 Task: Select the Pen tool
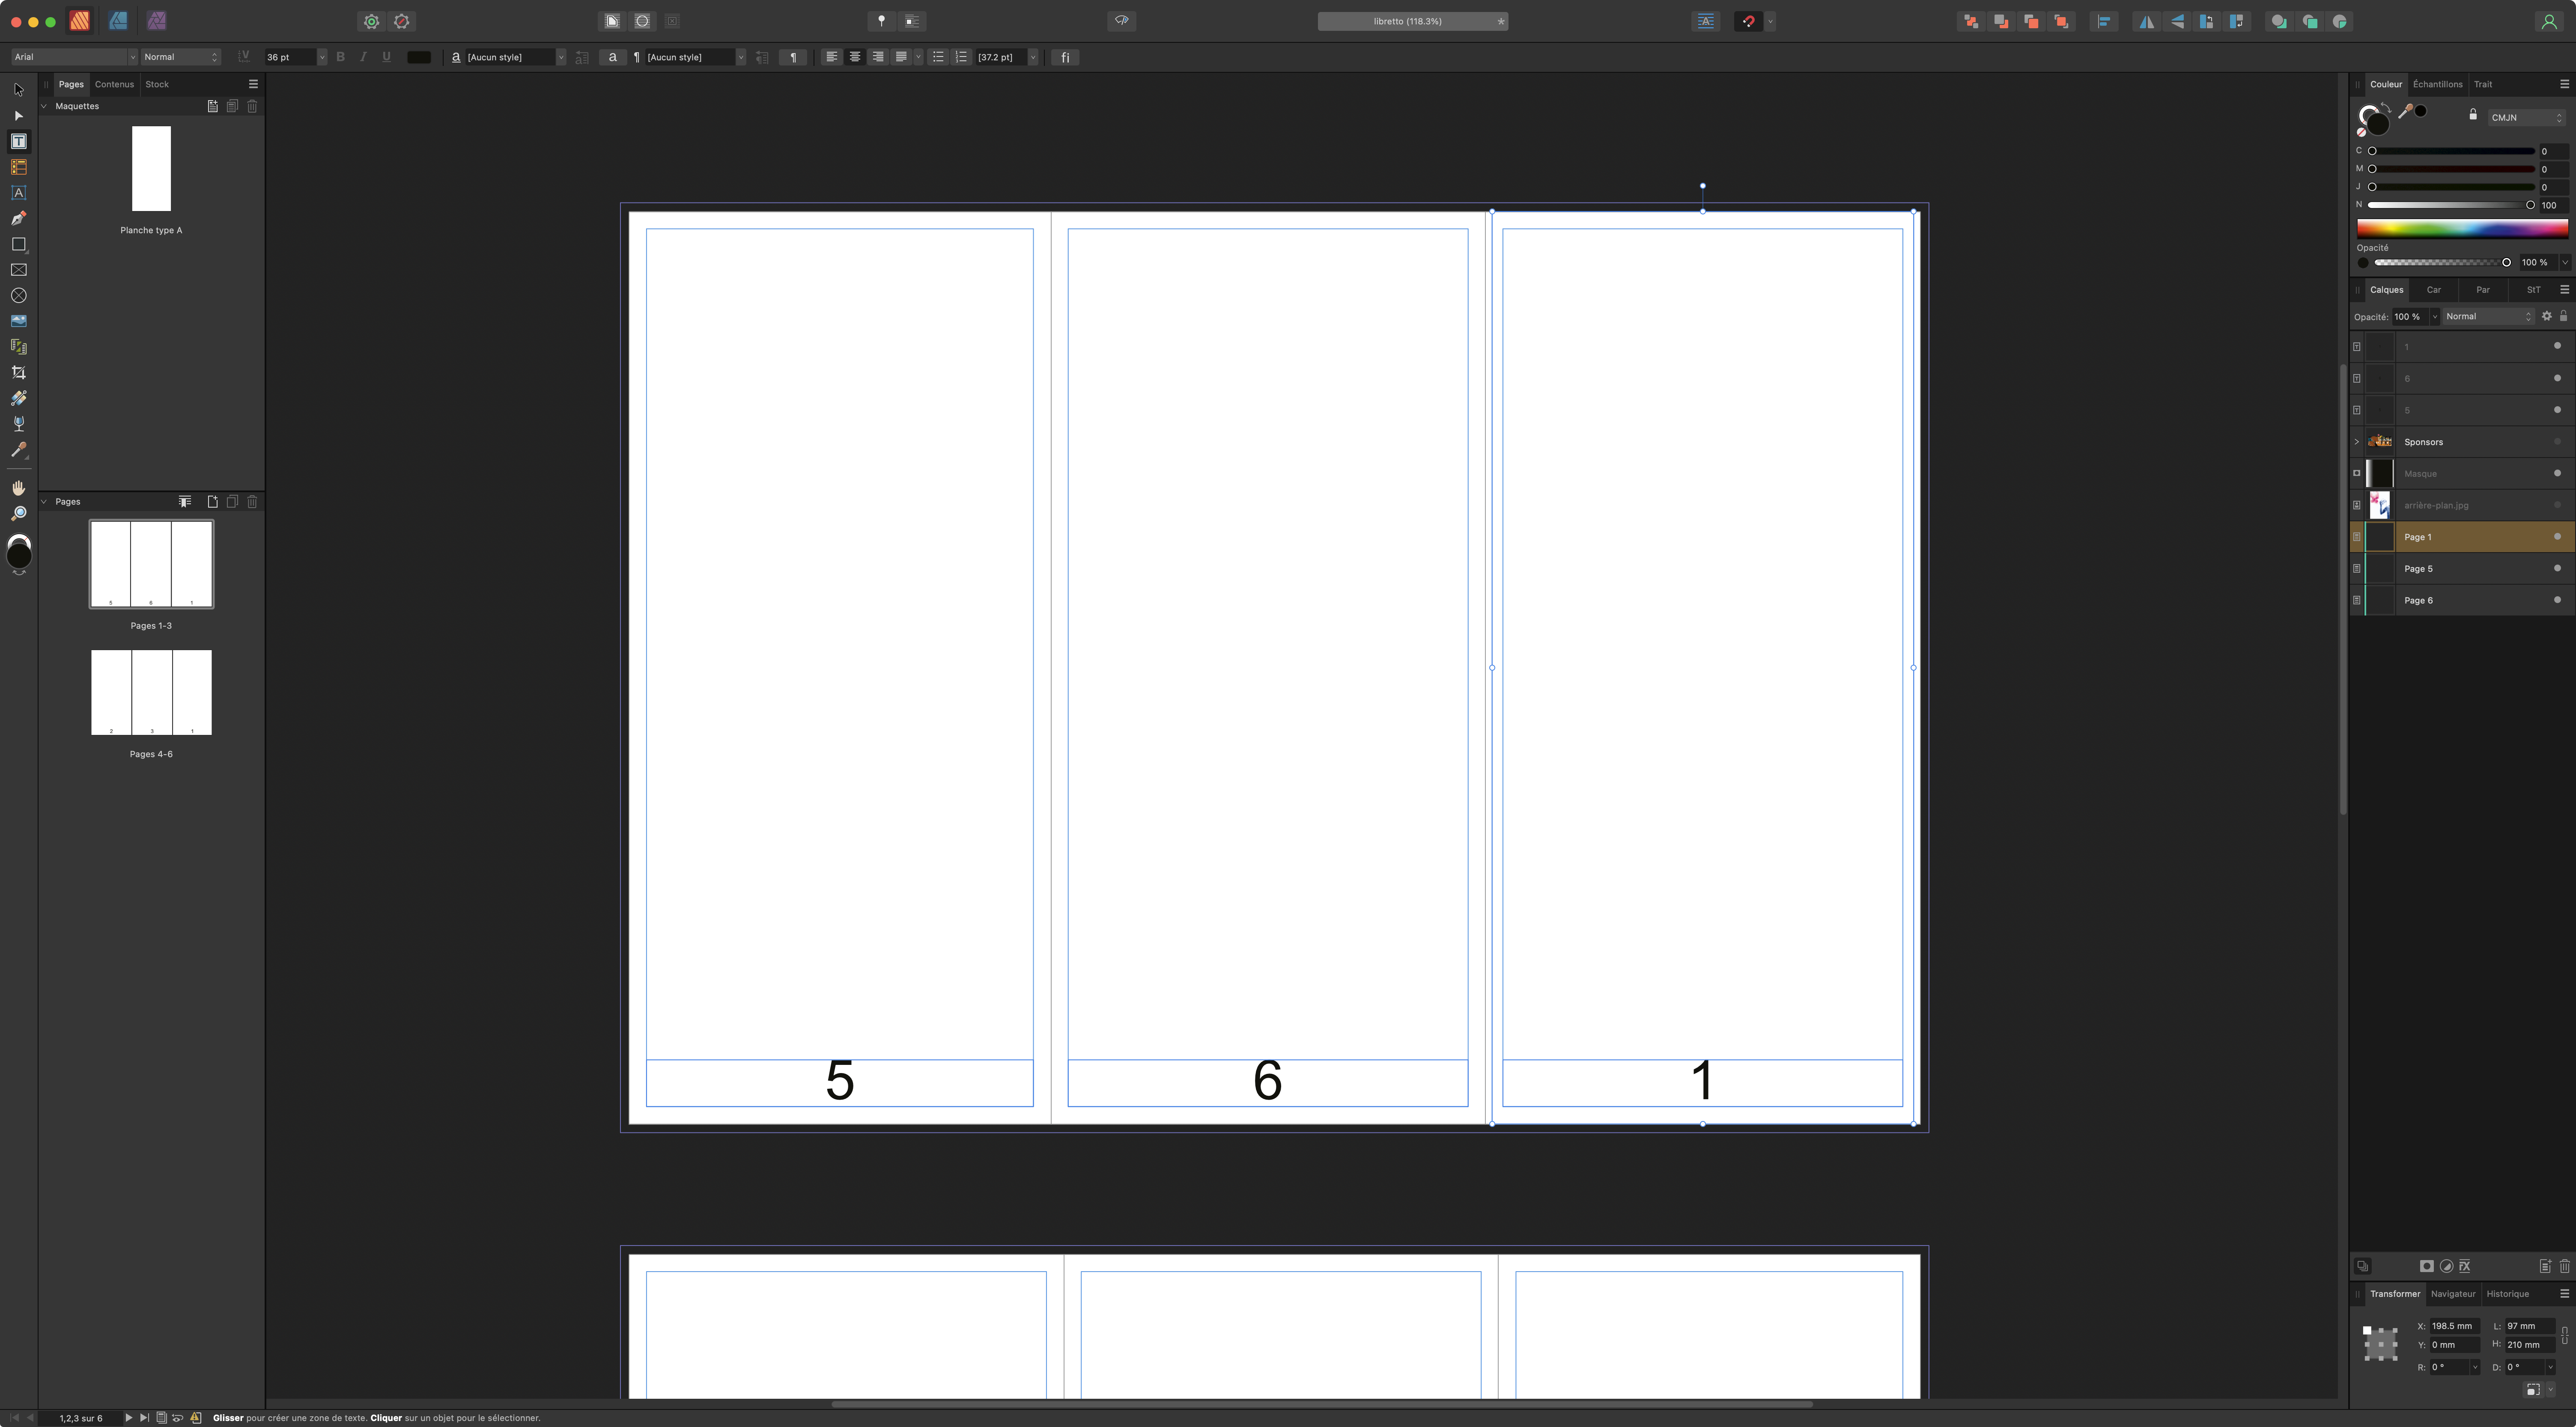point(18,219)
